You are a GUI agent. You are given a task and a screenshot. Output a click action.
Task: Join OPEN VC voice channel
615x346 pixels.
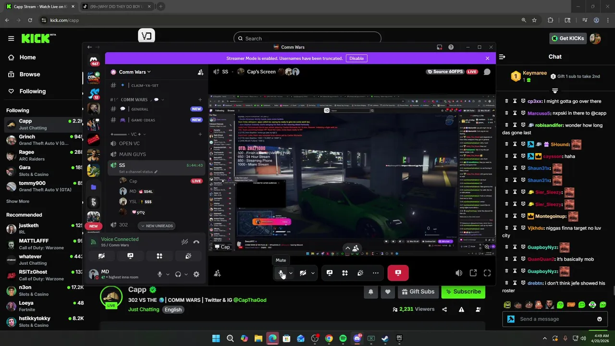156,143
